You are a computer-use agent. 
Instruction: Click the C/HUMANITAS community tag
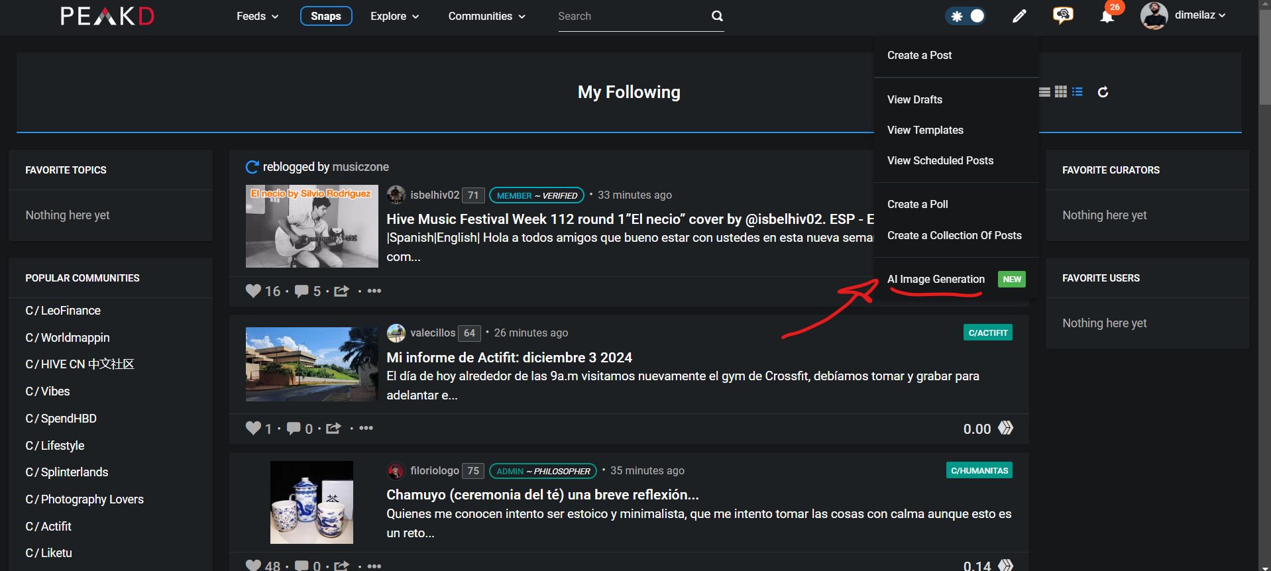tap(979, 470)
